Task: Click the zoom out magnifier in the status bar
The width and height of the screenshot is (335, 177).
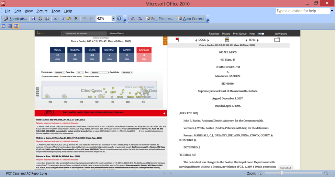Action: tap(260, 173)
